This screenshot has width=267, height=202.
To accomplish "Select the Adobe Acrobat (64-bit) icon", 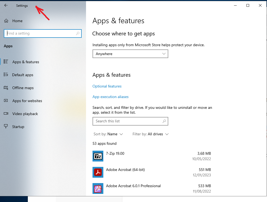I will [x=98, y=172].
